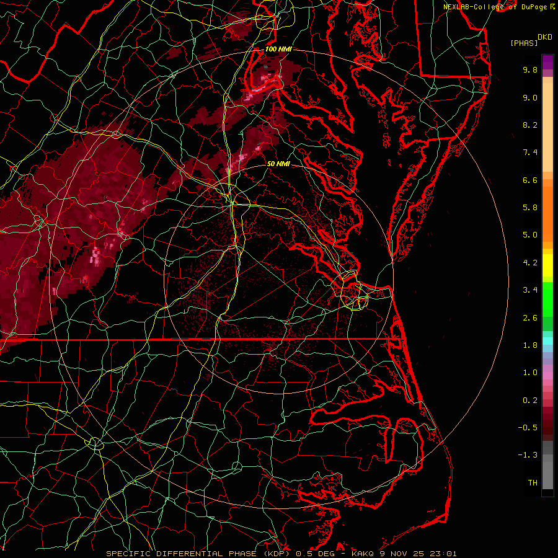Click the 8.2 scale label
Screen dimensions: 558x558
pos(530,125)
